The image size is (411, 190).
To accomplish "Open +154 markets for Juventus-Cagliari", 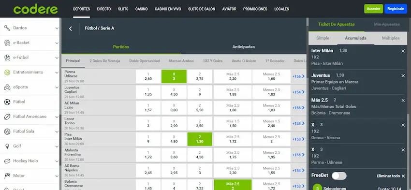I will point(298,92).
